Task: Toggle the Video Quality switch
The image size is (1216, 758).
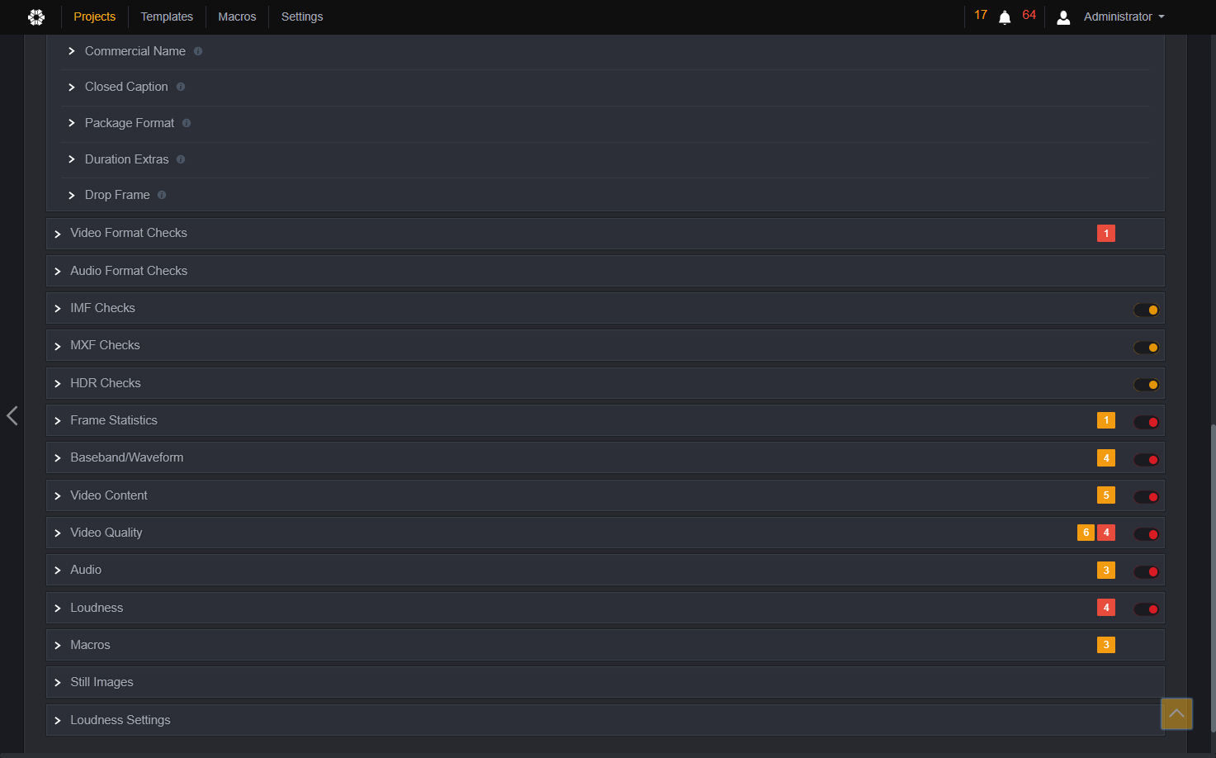Action: tap(1146, 534)
